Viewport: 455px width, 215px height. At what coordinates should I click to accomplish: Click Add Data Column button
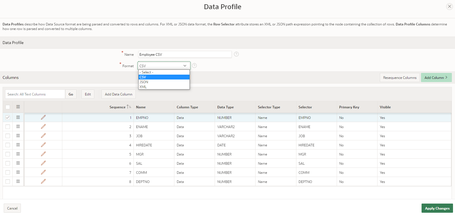coord(119,94)
